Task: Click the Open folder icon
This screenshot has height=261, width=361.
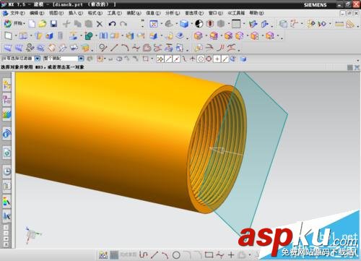Action: pyautogui.click(x=43, y=24)
